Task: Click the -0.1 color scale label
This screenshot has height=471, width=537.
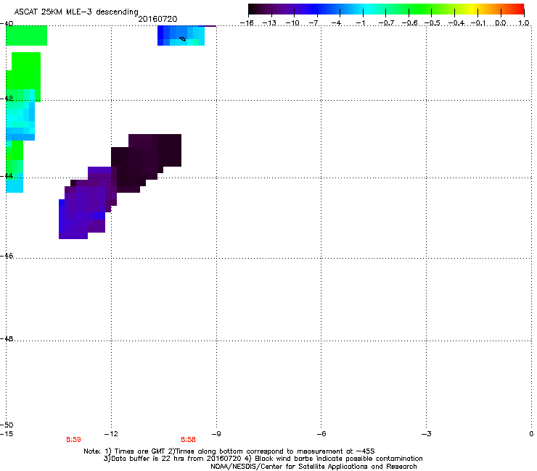Action: pos(478,23)
